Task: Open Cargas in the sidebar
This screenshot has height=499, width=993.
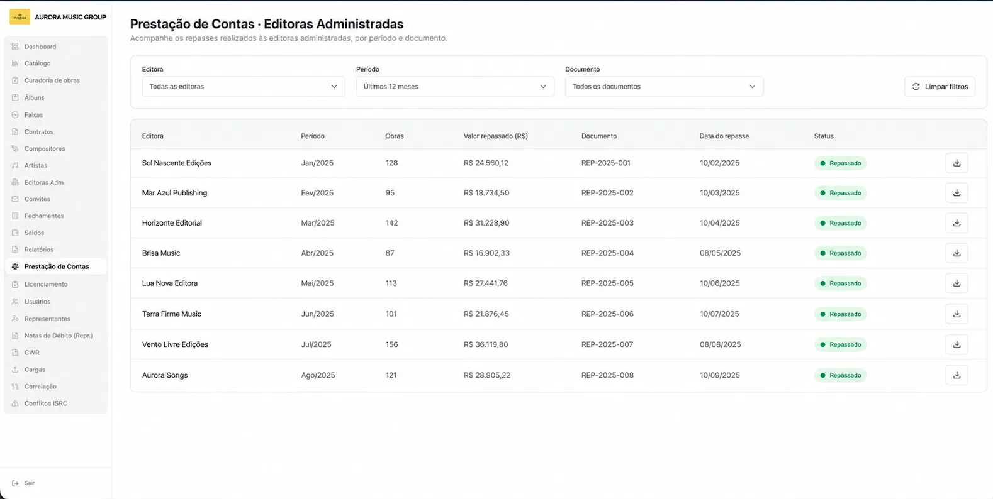Action: click(55, 370)
